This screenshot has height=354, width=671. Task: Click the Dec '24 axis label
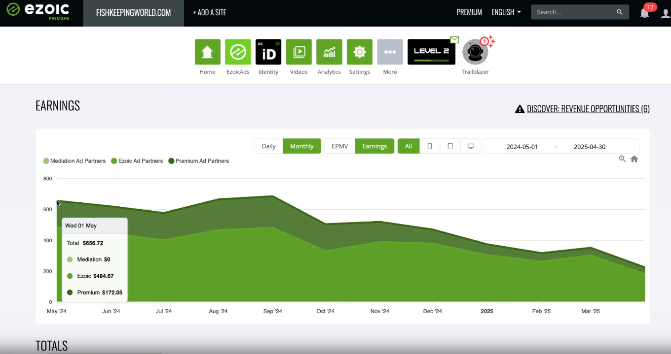tap(432, 311)
